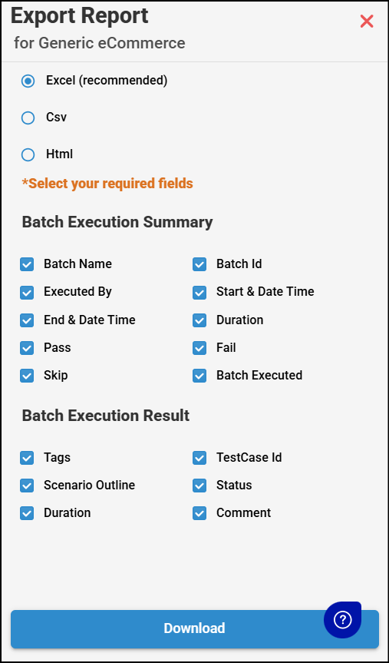Toggle the Pass checkbox
This screenshot has height=663, width=389.
pyautogui.click(x=27, y=349)
